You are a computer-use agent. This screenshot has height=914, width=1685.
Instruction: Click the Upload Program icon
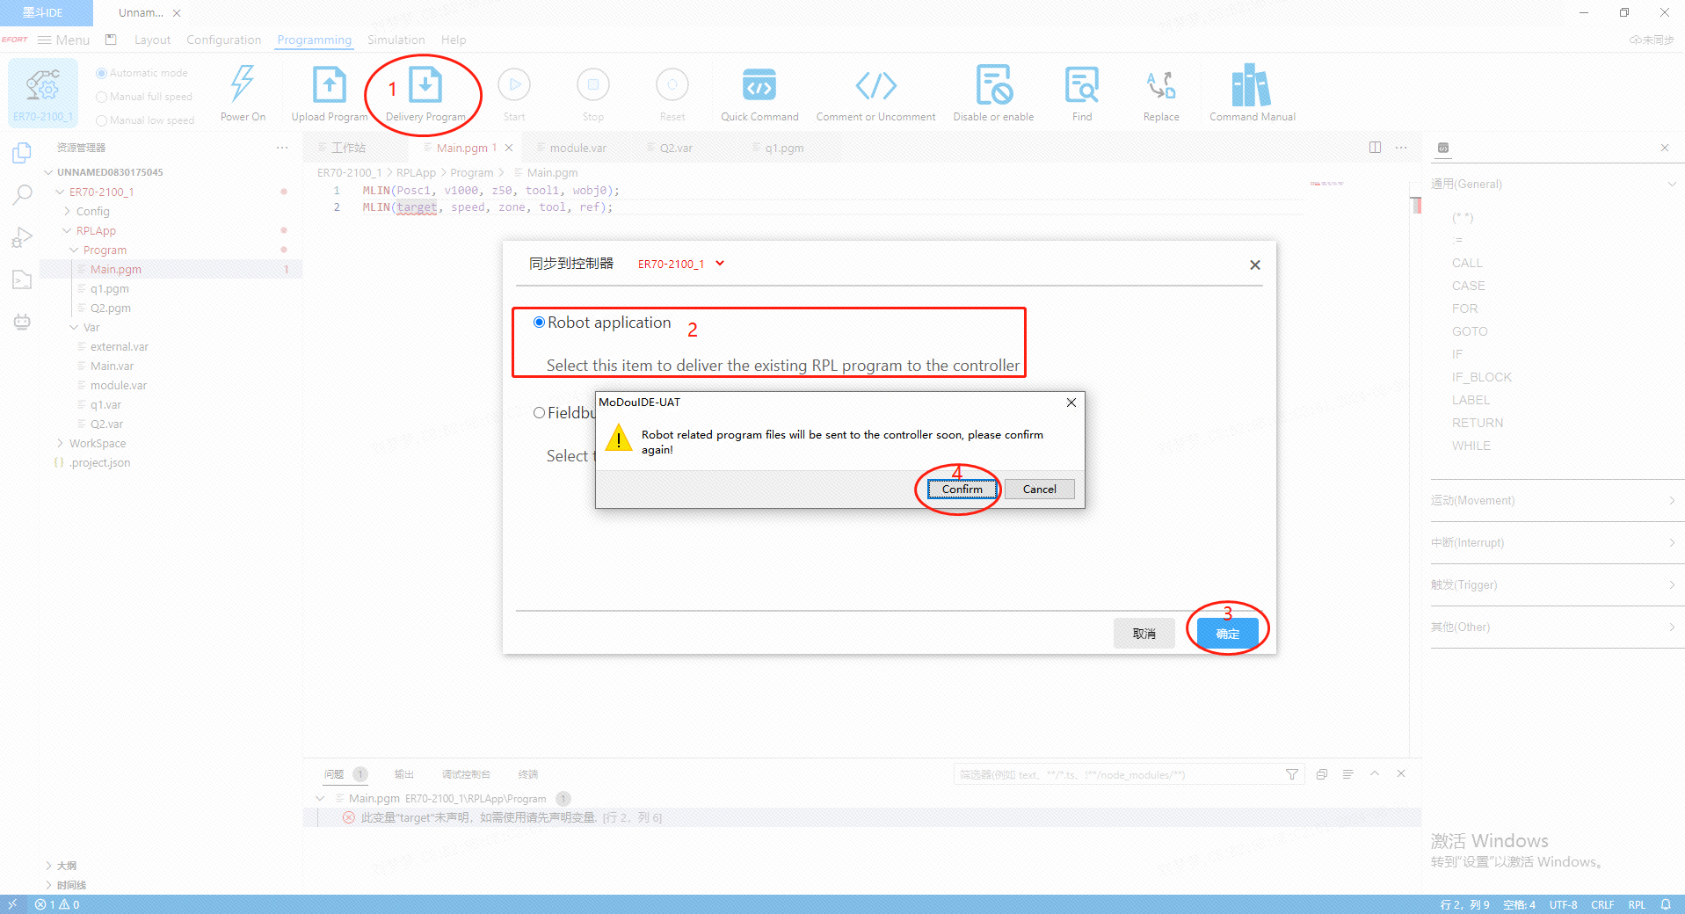330,86
